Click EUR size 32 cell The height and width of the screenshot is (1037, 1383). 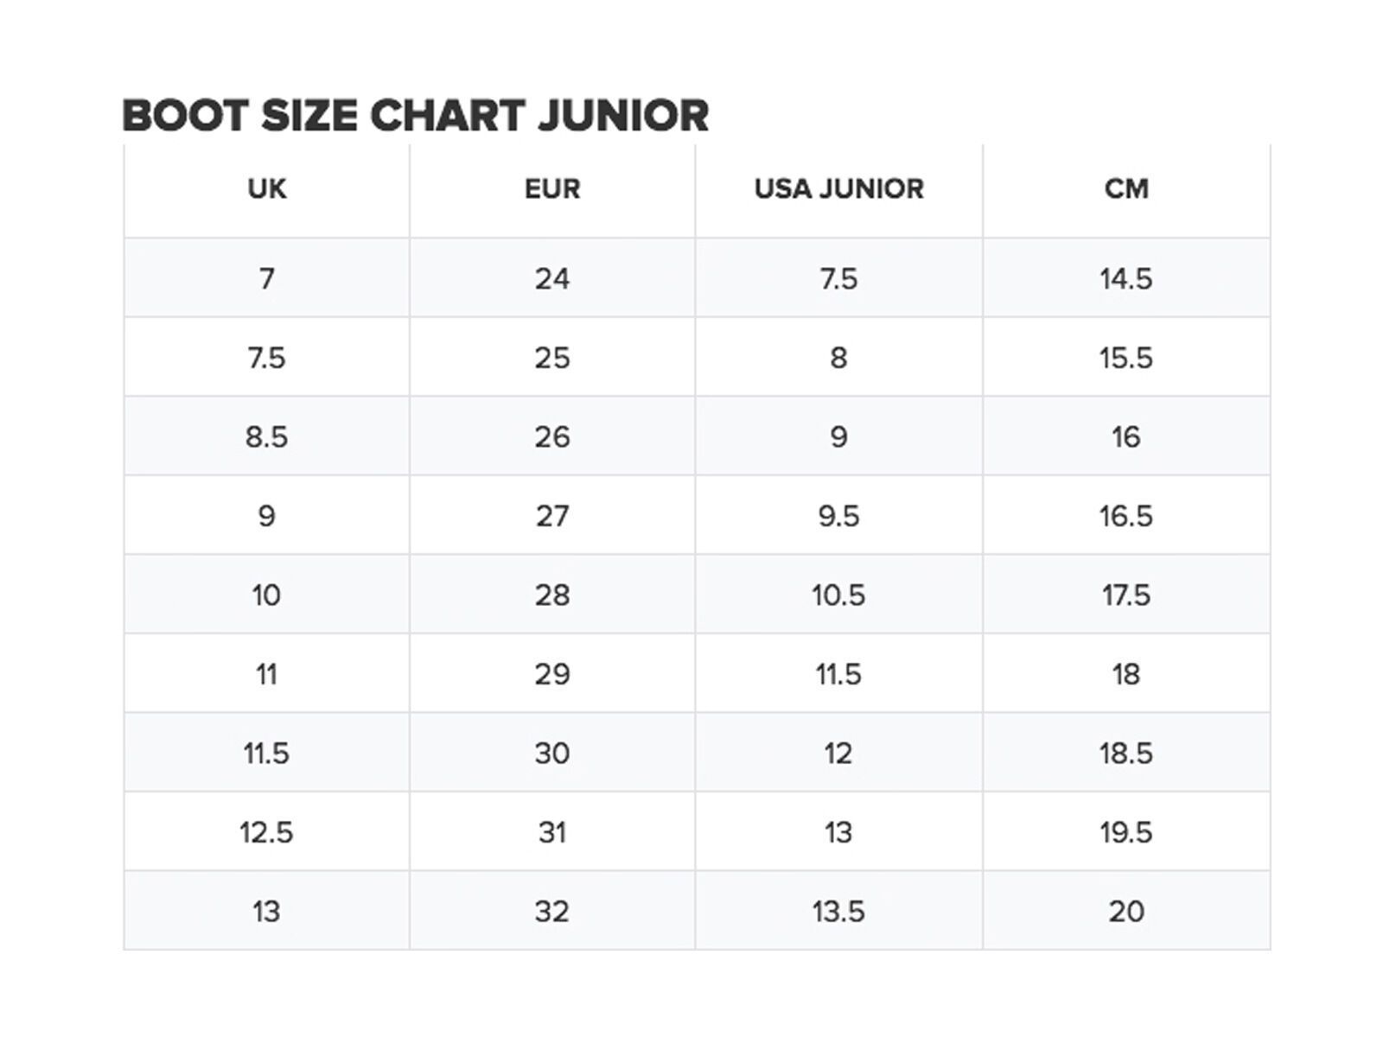552,912
